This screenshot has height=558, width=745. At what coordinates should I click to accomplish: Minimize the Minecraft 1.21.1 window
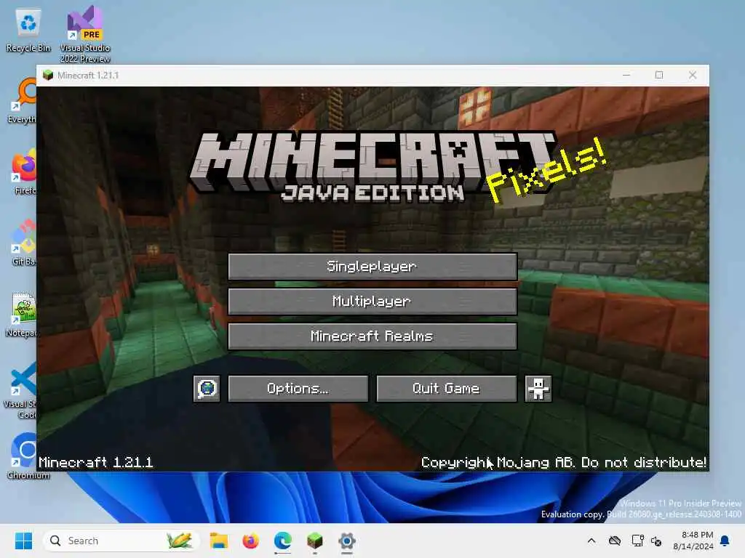tap(626, 75)
